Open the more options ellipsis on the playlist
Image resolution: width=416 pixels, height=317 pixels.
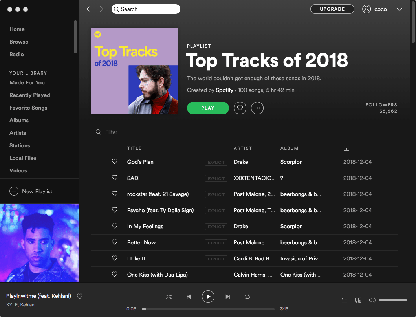point(257,108)
